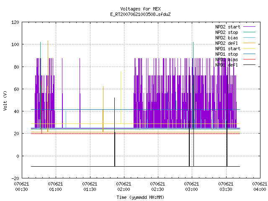
Task: Click the y-axis tick label 80
Action: [16, 67]
